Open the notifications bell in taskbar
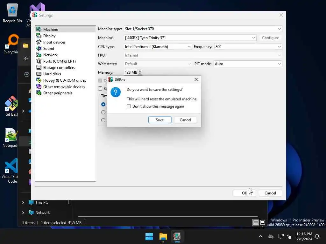 coord(317,236)
